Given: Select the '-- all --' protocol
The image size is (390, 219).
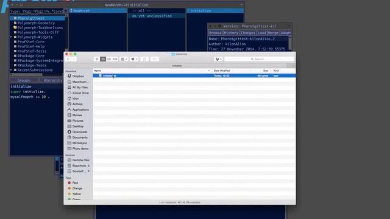Looking at the screenshot, I should click(x=141, y=11).
